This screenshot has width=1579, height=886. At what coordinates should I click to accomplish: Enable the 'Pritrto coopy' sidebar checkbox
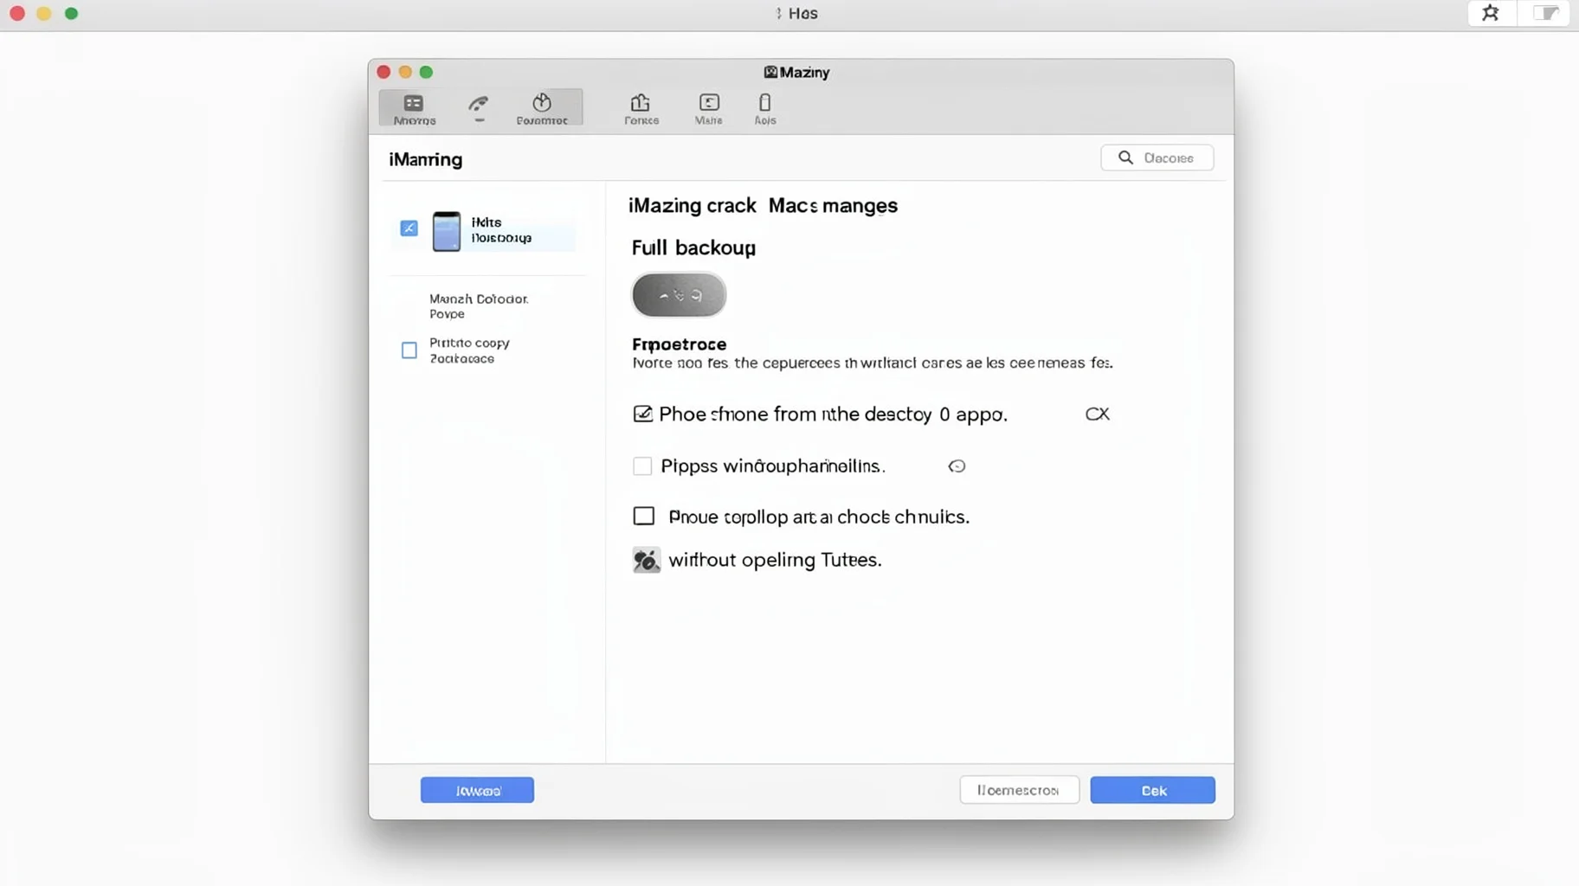point(409,350)
